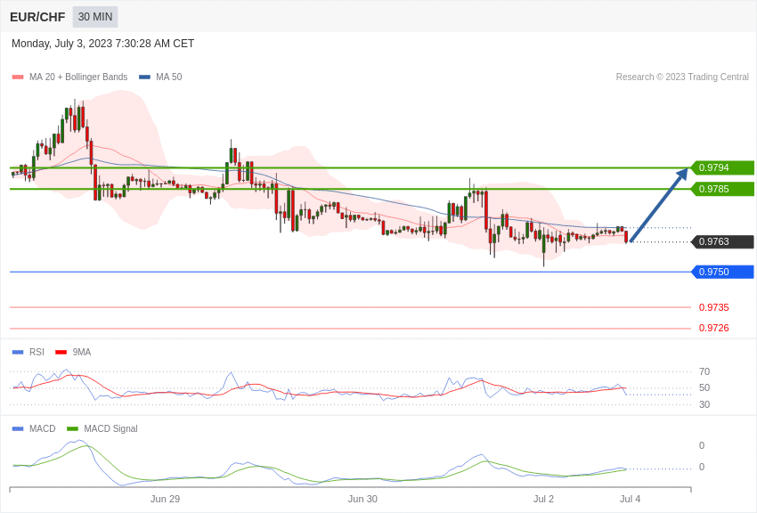Click the Jul 2 date axis label

pos(543,499)
